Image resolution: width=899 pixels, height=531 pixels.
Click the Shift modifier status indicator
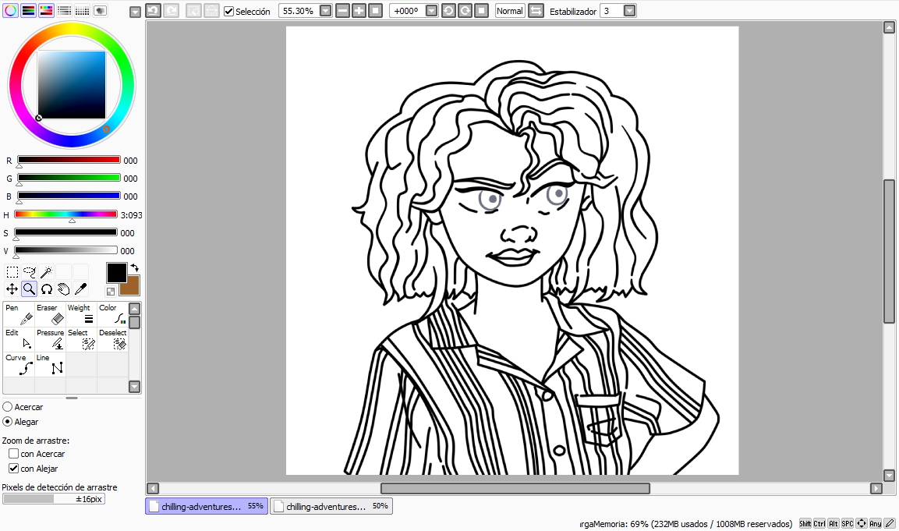click(805, 523)
